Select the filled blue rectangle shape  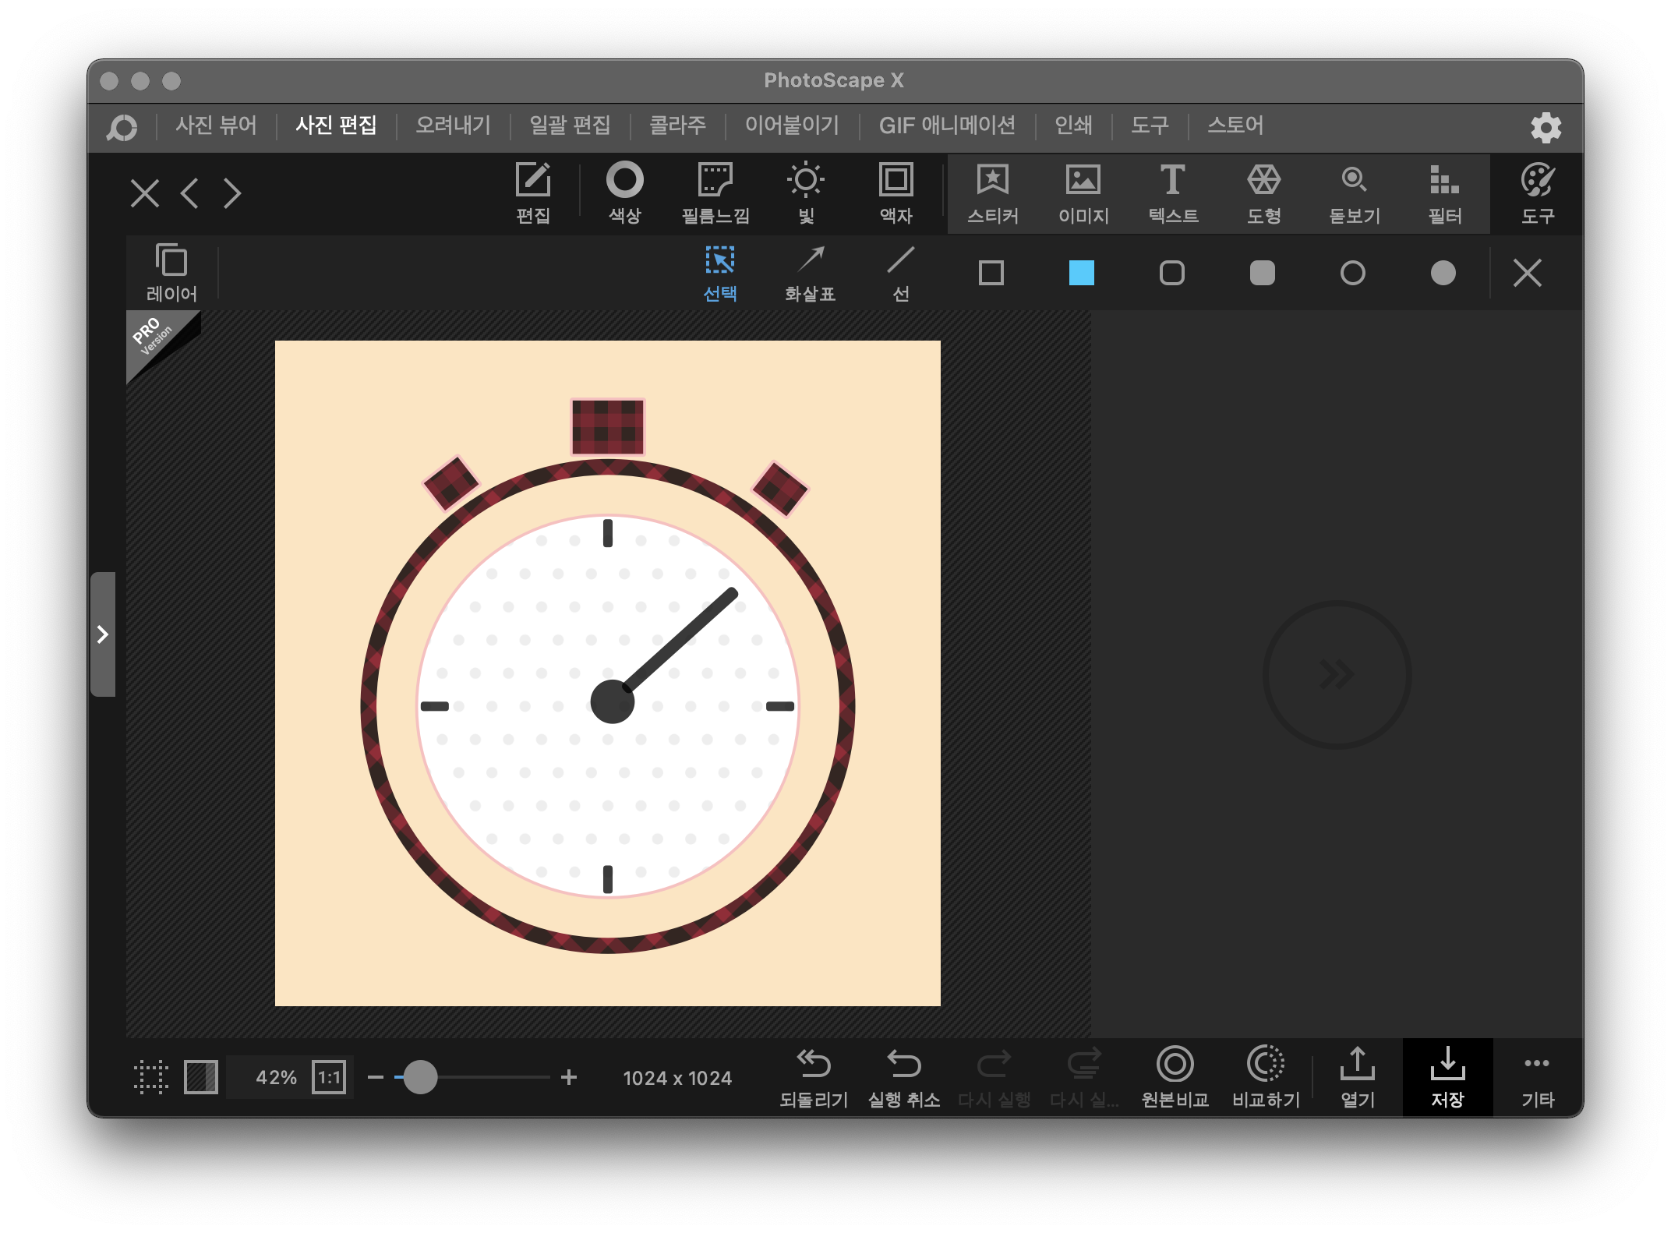pyautogui.click(x=1081, y=273)
